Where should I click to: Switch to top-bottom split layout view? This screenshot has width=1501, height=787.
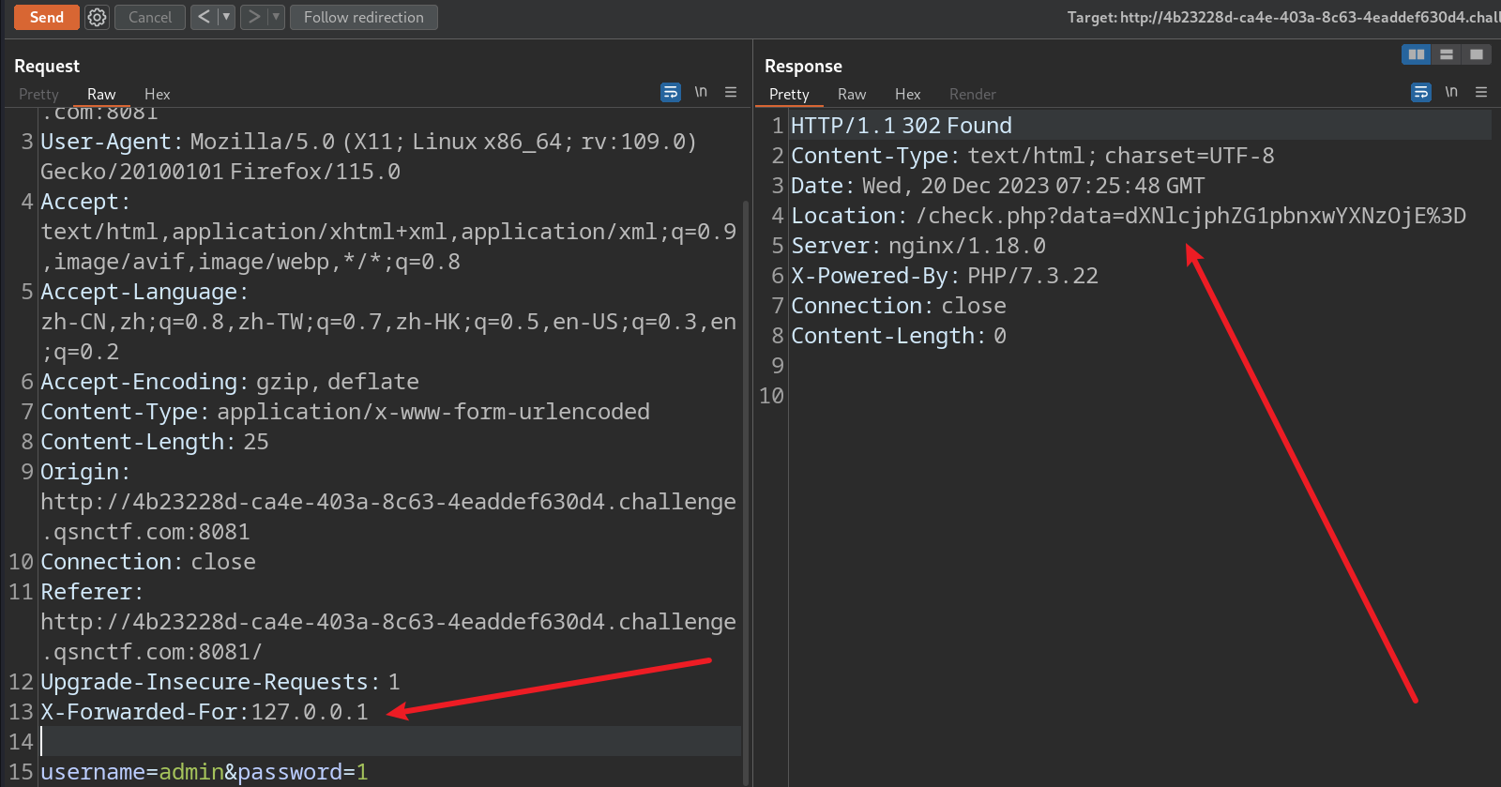click(1447, 54)
